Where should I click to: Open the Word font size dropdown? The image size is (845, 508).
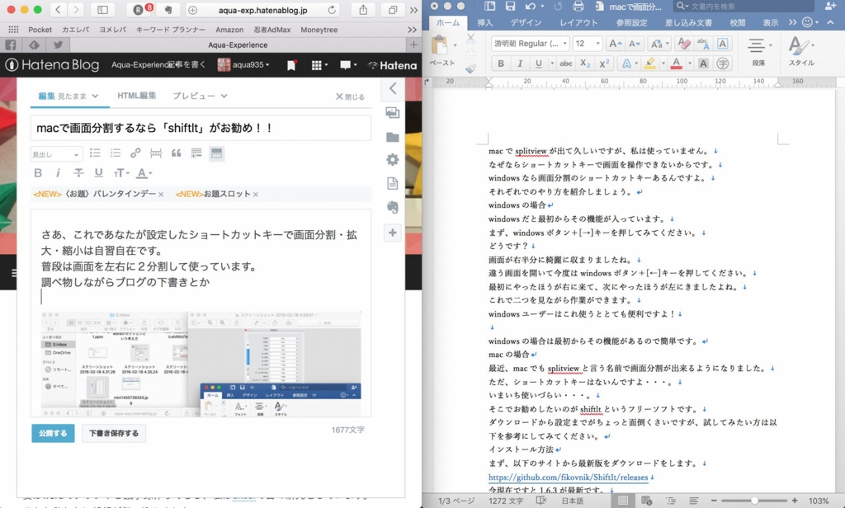(597, 44)
